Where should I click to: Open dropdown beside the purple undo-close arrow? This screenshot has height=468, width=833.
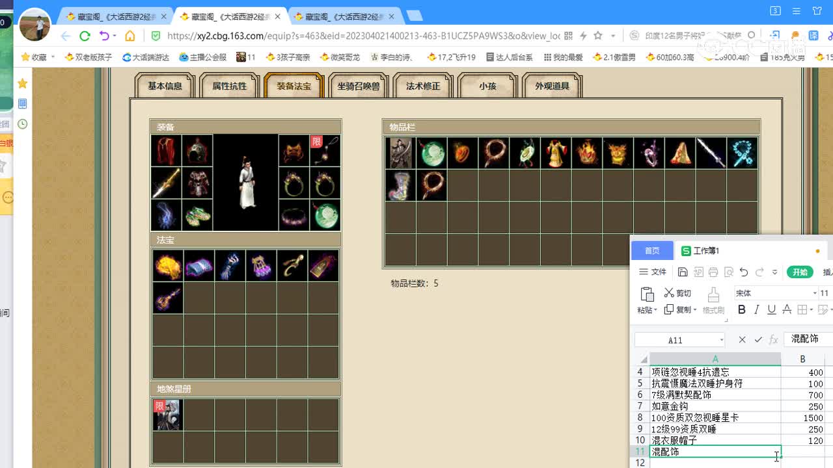pos(115,36)
